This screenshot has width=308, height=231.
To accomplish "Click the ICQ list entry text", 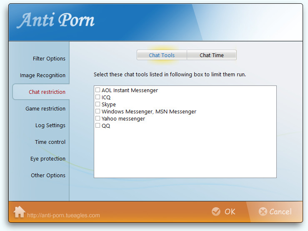I will 106,97.
